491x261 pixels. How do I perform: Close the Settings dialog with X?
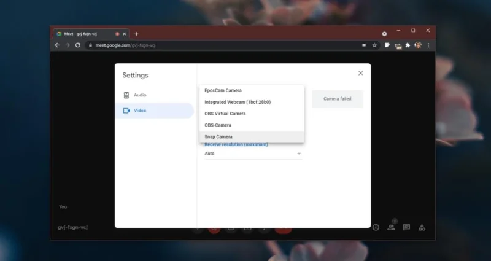[361, 73]
